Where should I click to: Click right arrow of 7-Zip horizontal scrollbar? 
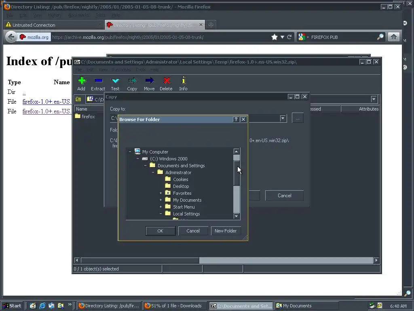pyautogui.click(x=376, y=260)
